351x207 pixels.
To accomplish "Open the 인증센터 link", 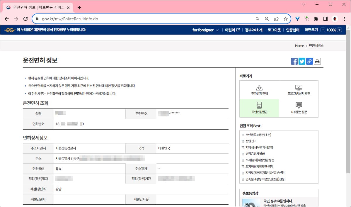I will point(293,30).
